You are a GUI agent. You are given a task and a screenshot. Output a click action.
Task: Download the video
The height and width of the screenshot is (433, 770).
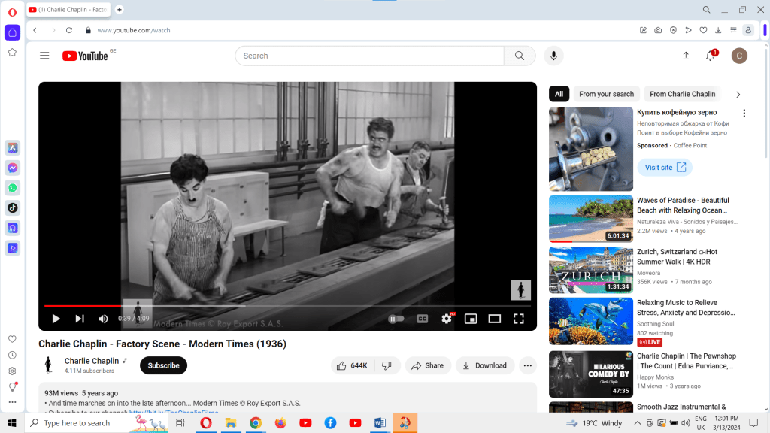point(485,365)
